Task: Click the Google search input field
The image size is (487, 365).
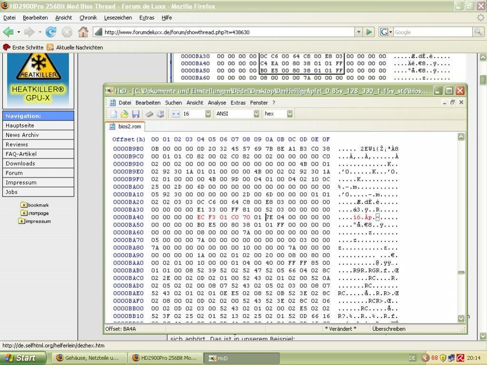Action: click(x=433, y=32)
